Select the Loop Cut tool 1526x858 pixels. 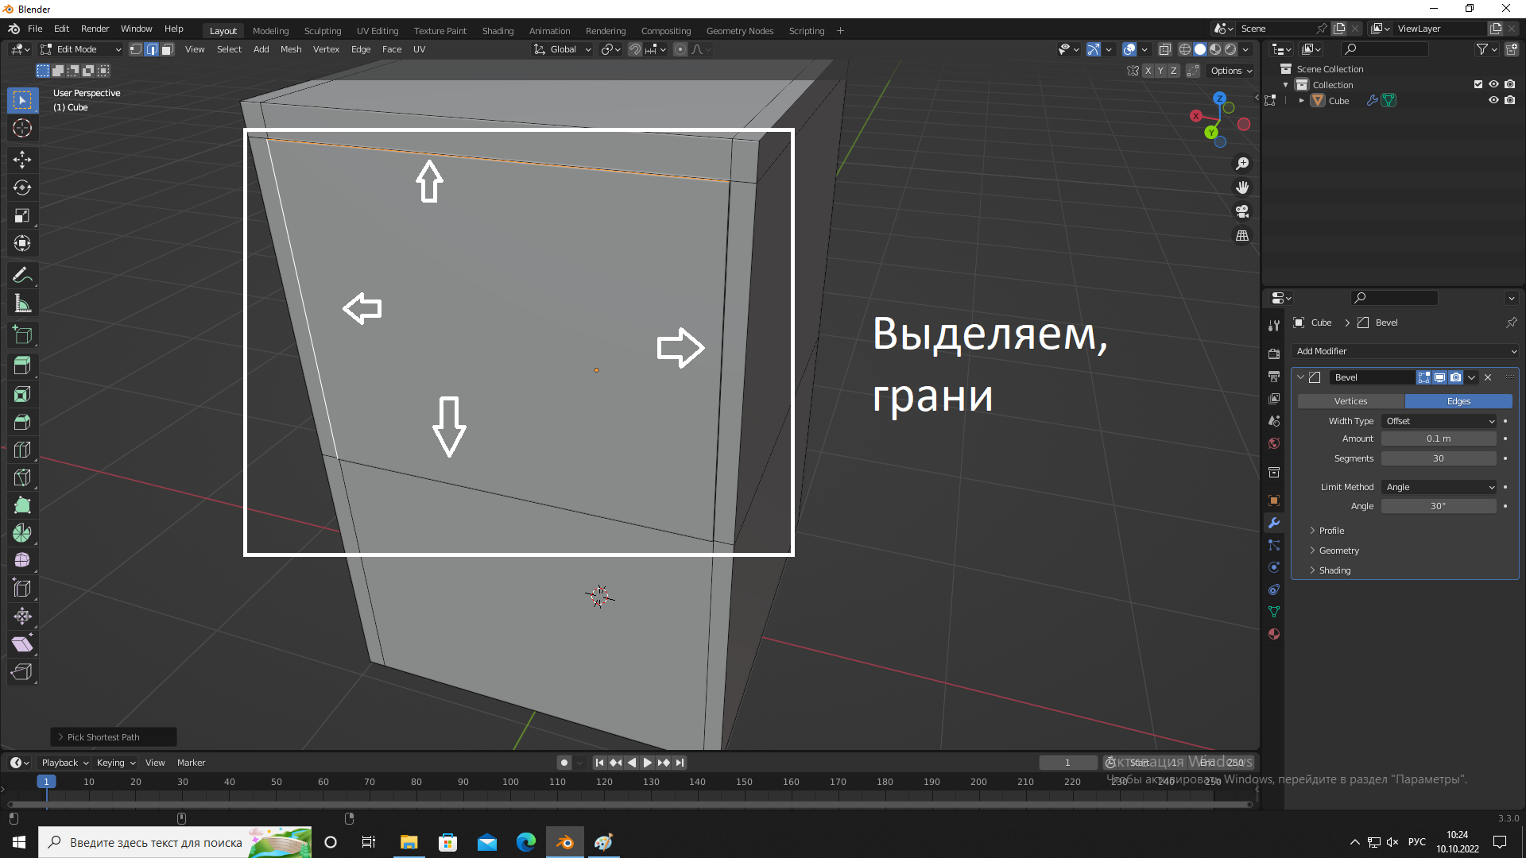(x=22, y=450)
